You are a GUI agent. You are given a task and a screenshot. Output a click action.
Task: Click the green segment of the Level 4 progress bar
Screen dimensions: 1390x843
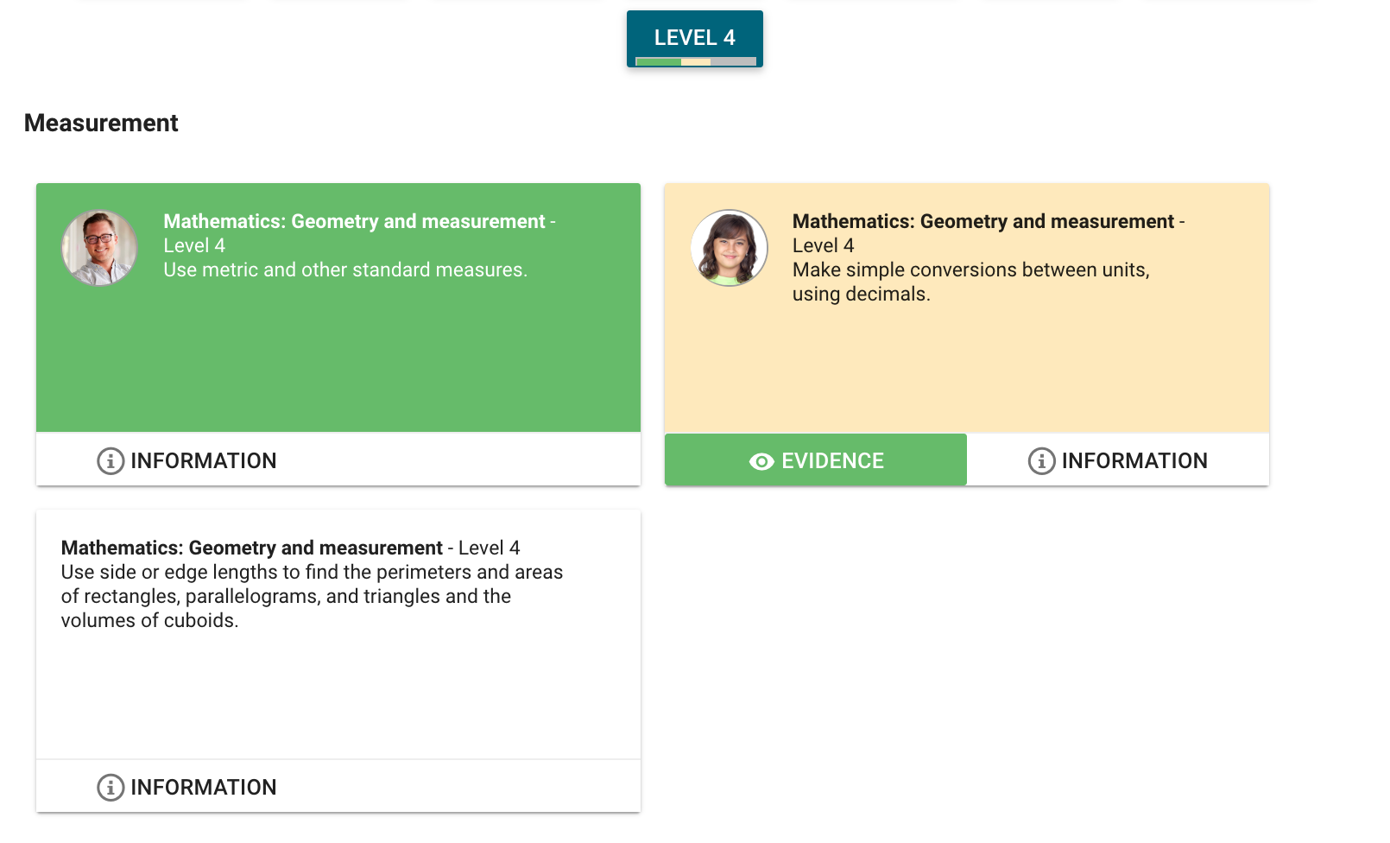658,61
